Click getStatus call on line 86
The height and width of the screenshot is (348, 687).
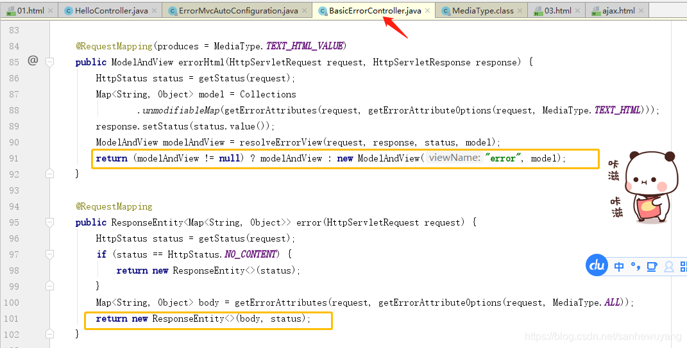(222, 78)
